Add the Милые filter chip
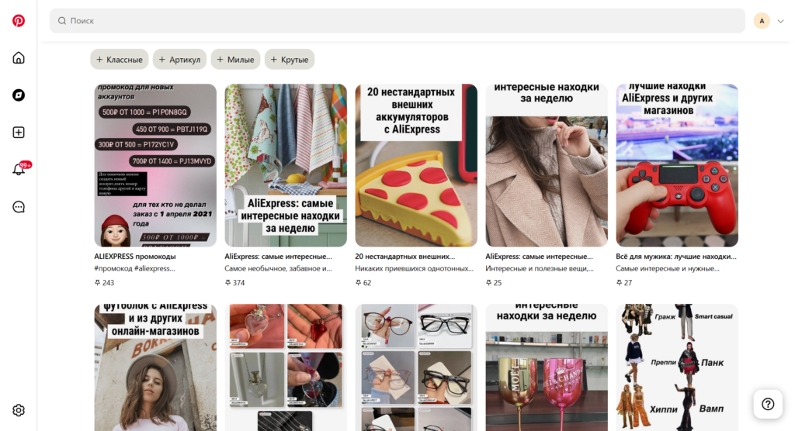 tap(236, 59)
